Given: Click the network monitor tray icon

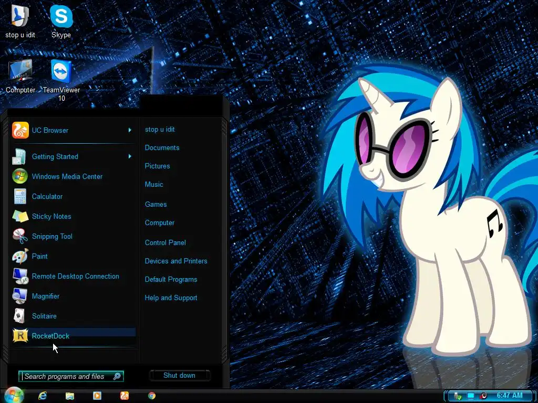Looking at the screenshot, I should click(470, 396).
